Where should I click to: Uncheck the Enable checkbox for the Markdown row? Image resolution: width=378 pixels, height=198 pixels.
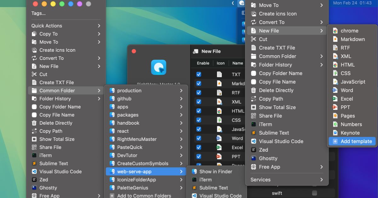(199, 84)
